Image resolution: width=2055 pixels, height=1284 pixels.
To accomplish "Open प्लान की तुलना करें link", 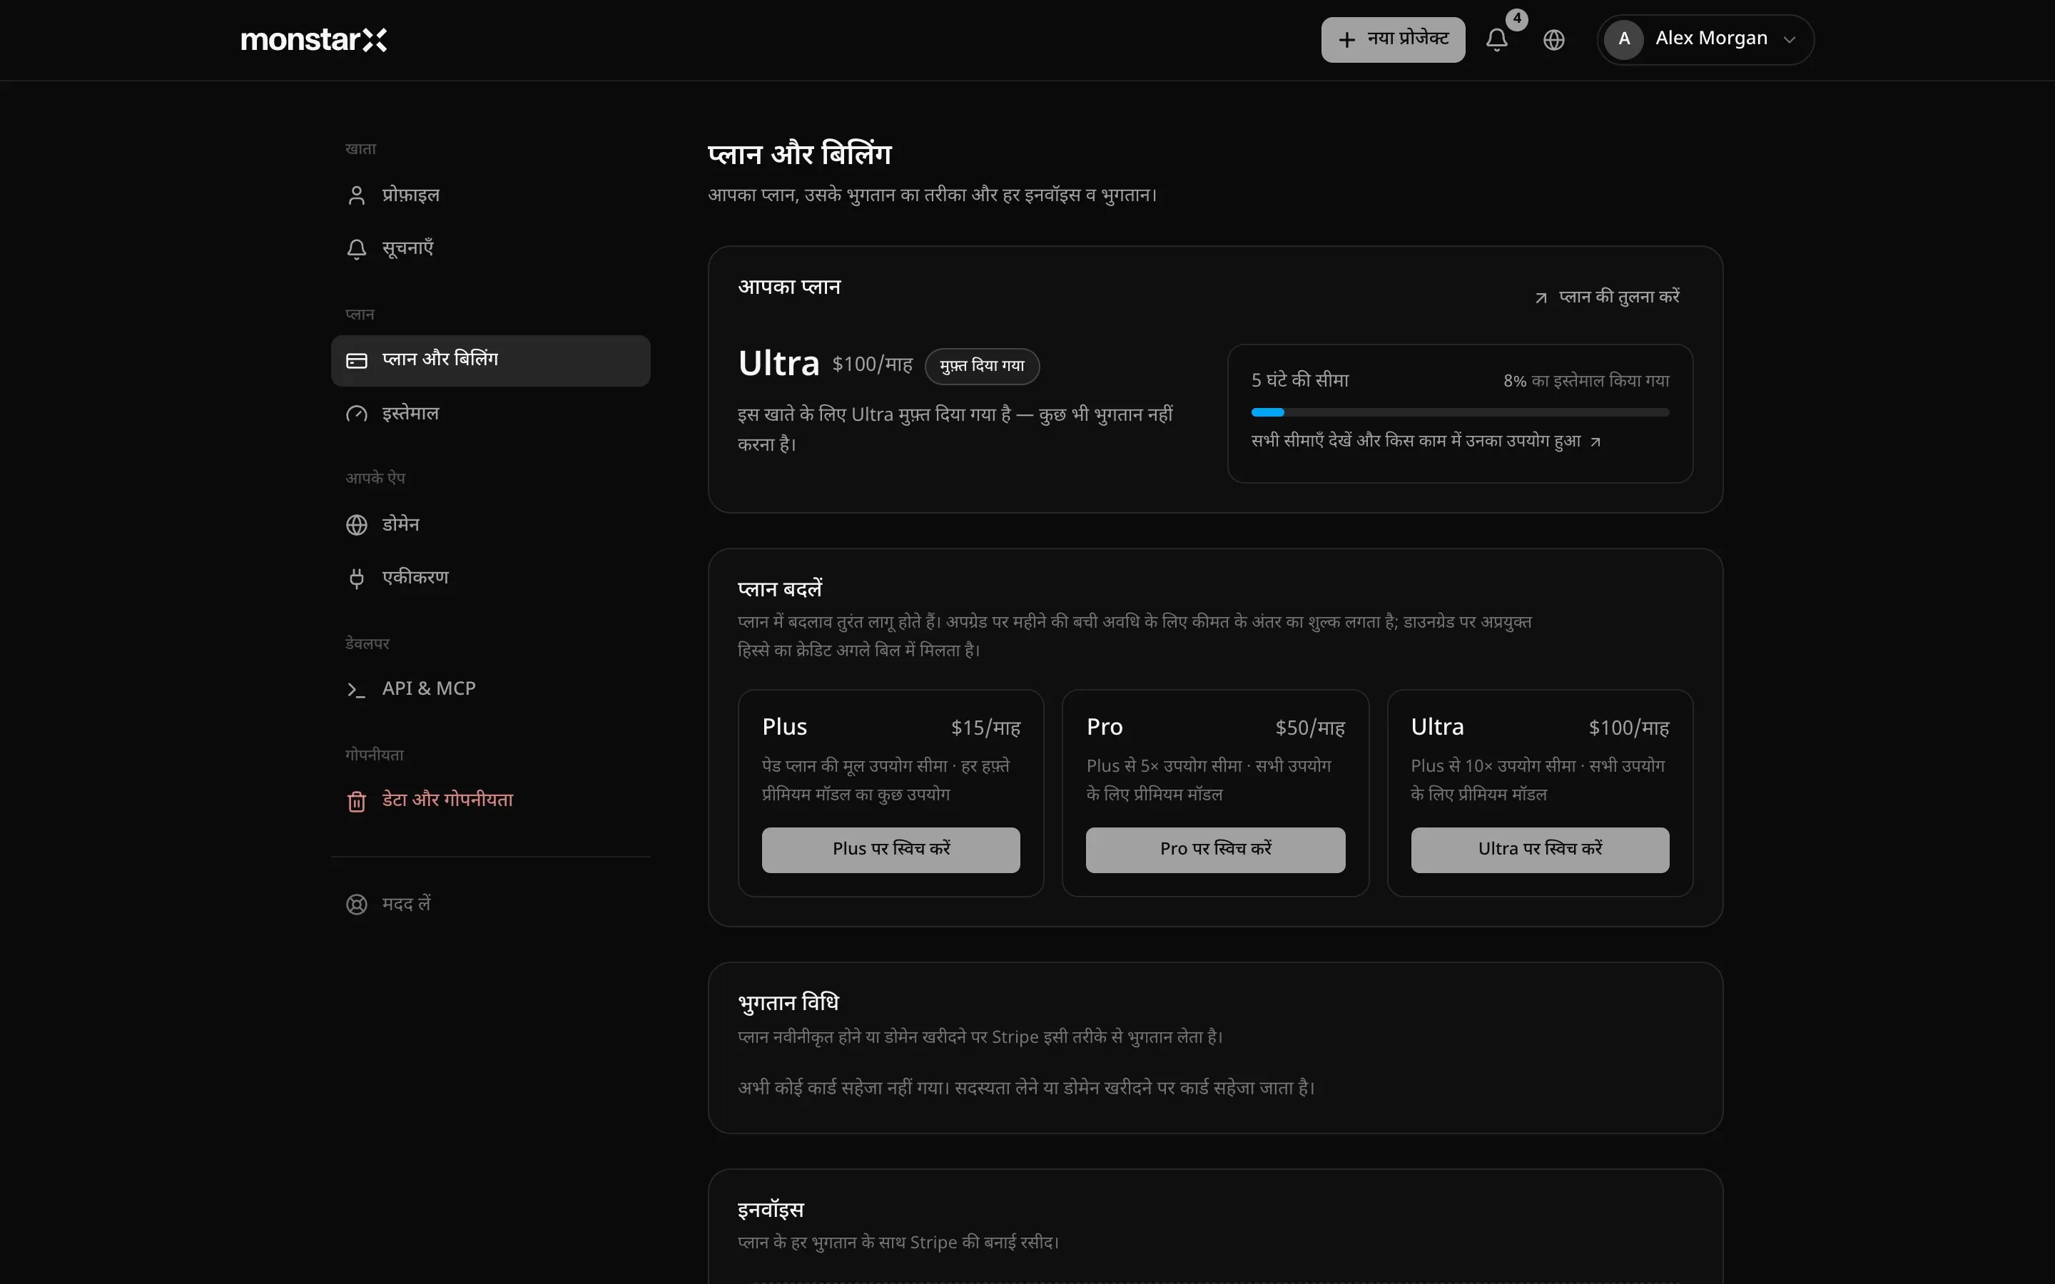I will 1607,297.
